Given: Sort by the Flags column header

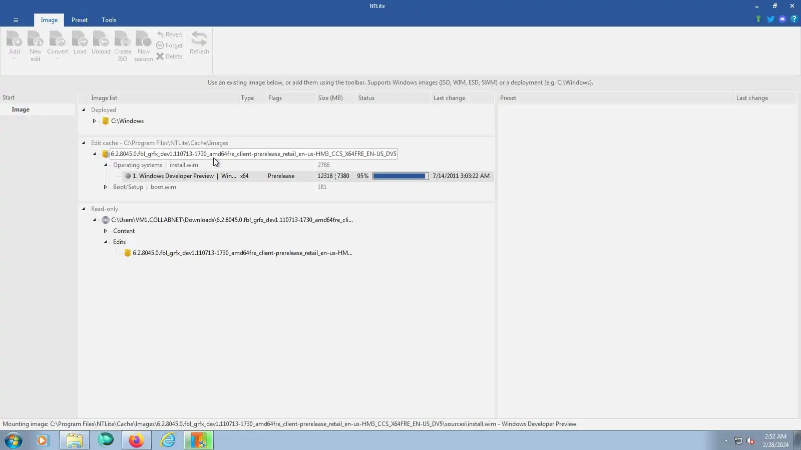Looking at the screenshot, I should coord(275,98).
